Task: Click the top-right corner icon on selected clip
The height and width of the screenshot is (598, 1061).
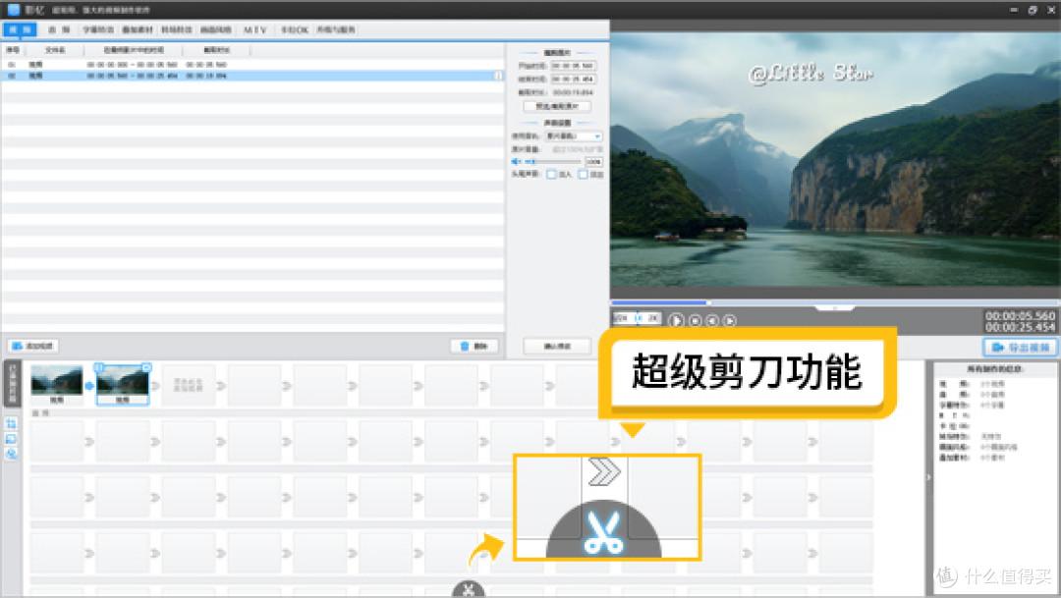Action: 146,367
